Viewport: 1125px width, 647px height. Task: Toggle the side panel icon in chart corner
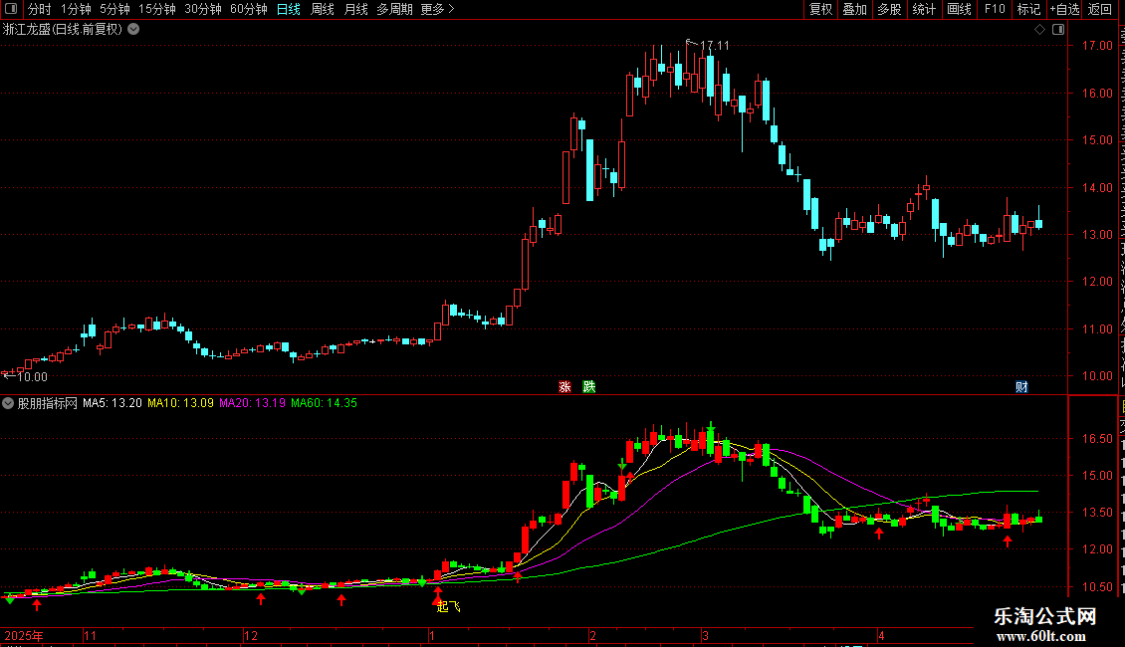click(x=1058, y=30)
